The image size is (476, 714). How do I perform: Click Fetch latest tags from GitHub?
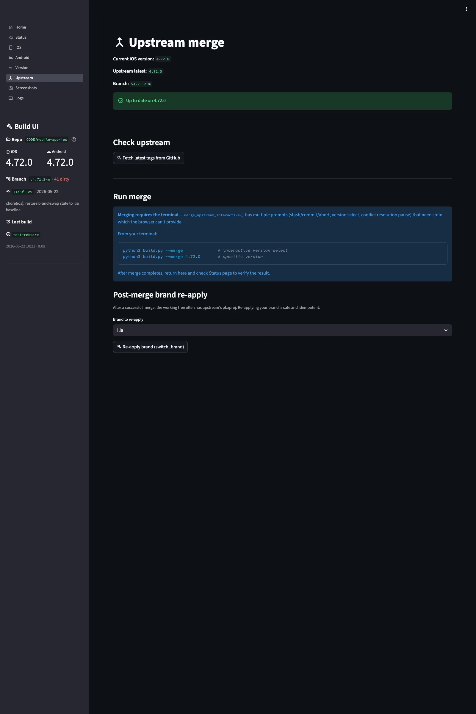click(148, 158)
